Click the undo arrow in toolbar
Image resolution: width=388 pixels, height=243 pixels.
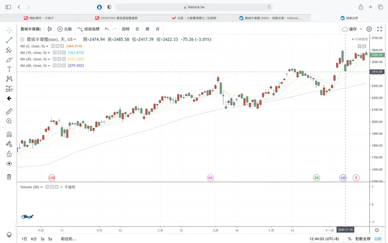pyautogui.click(x=107, y=29)
